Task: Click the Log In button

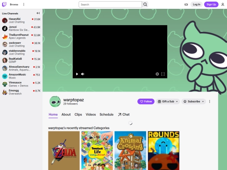Action: point(196,5)
